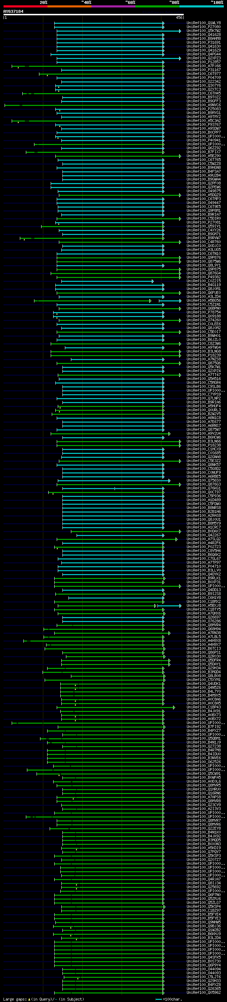The width and height of the screenshot is (227, 1002).
Task: Click hit label UniRef100_Q26365
Action: tap(204, 989)
